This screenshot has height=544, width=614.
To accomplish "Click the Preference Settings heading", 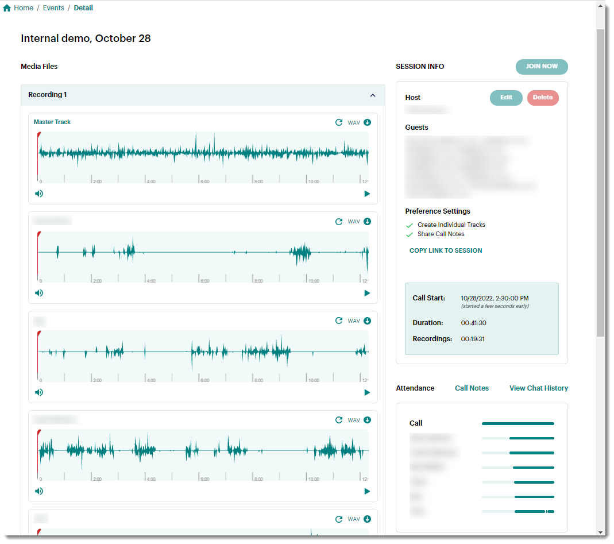I will (x=438, y=211).
